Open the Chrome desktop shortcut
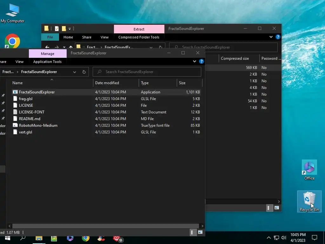This screenshot has height=244, width=325. click(12, 41)
